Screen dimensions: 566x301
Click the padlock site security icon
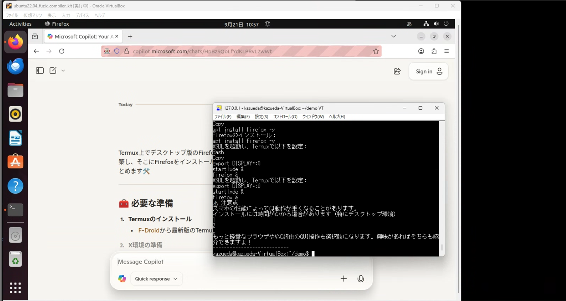127,51
